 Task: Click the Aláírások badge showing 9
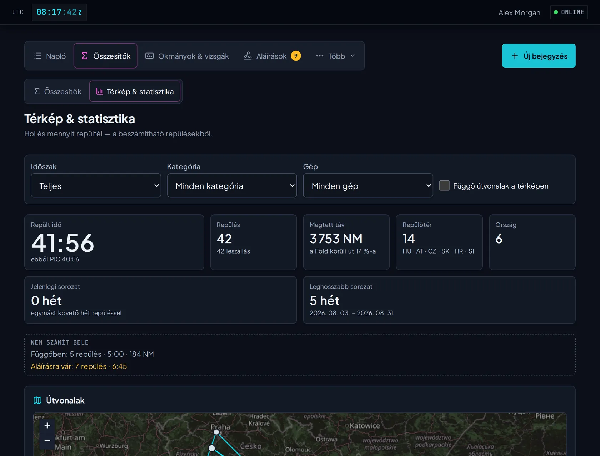(x=296, y=56)
